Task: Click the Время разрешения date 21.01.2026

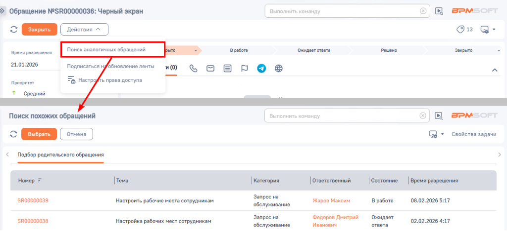Action: coord(25,65)
